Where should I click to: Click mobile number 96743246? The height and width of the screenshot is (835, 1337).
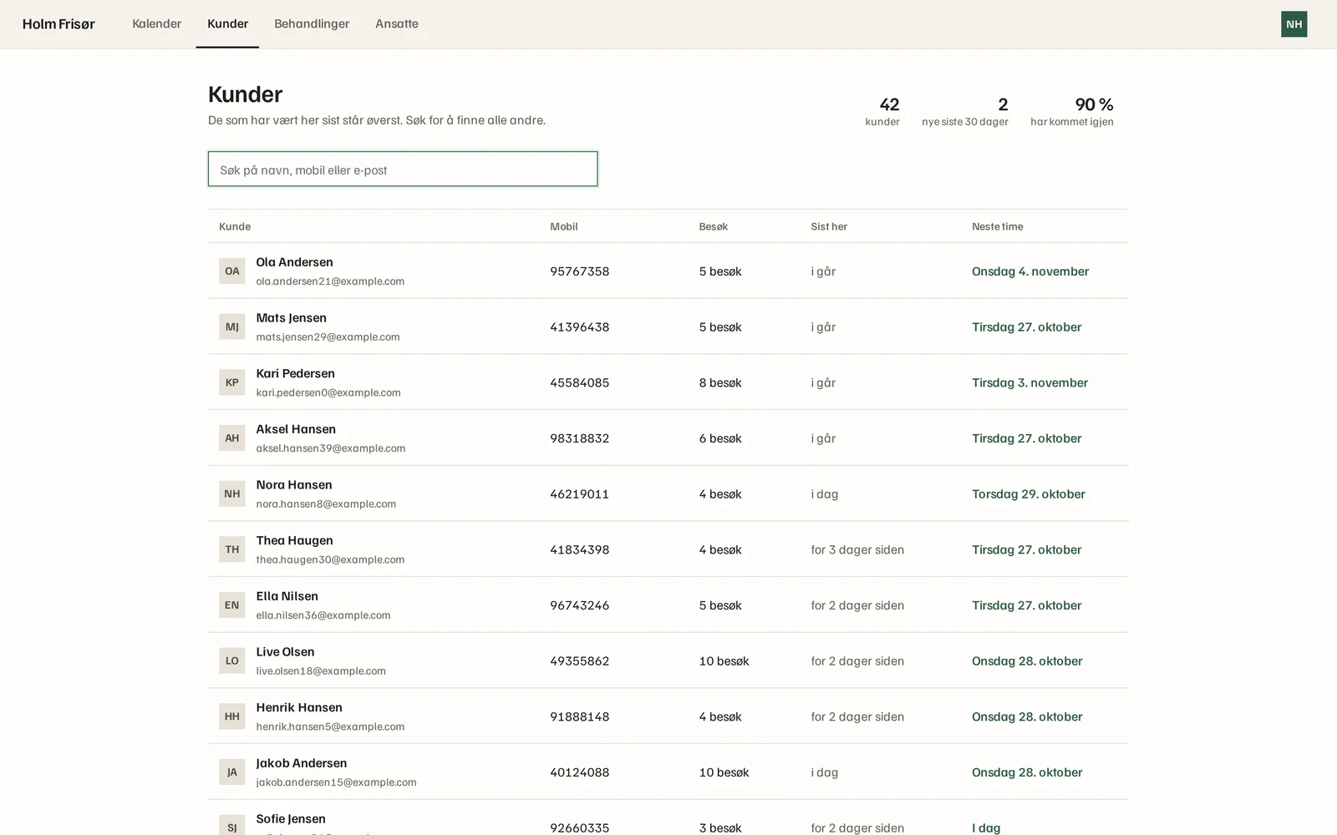click(x=579, y=605)
